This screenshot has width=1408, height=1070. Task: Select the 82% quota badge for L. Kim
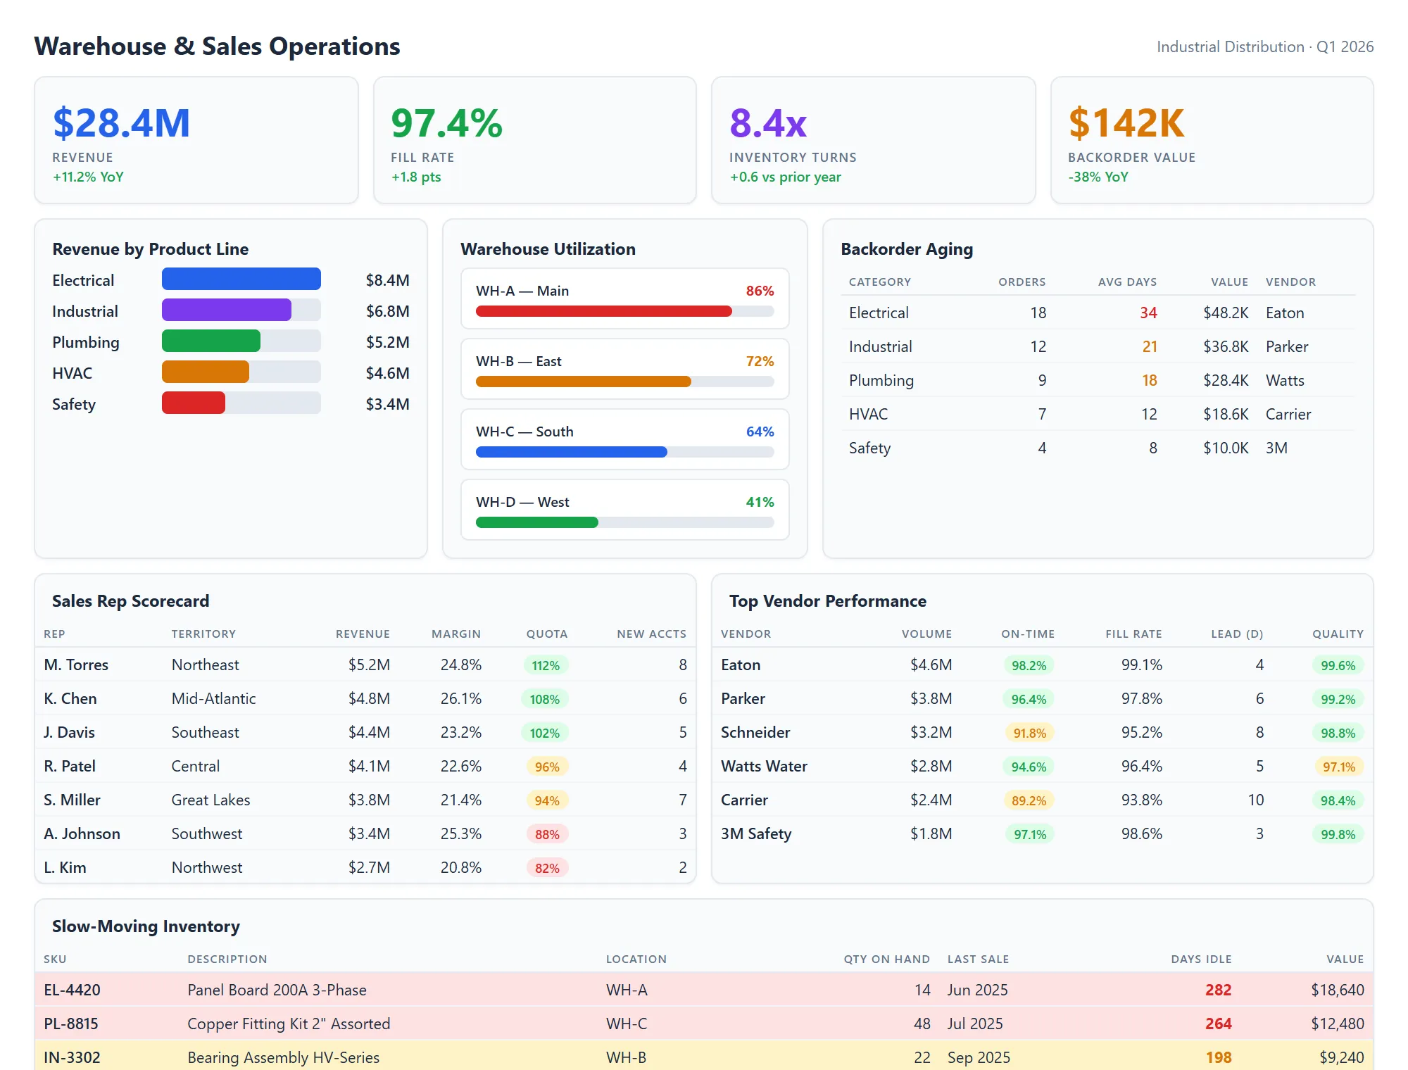click(x=546, y=867)
